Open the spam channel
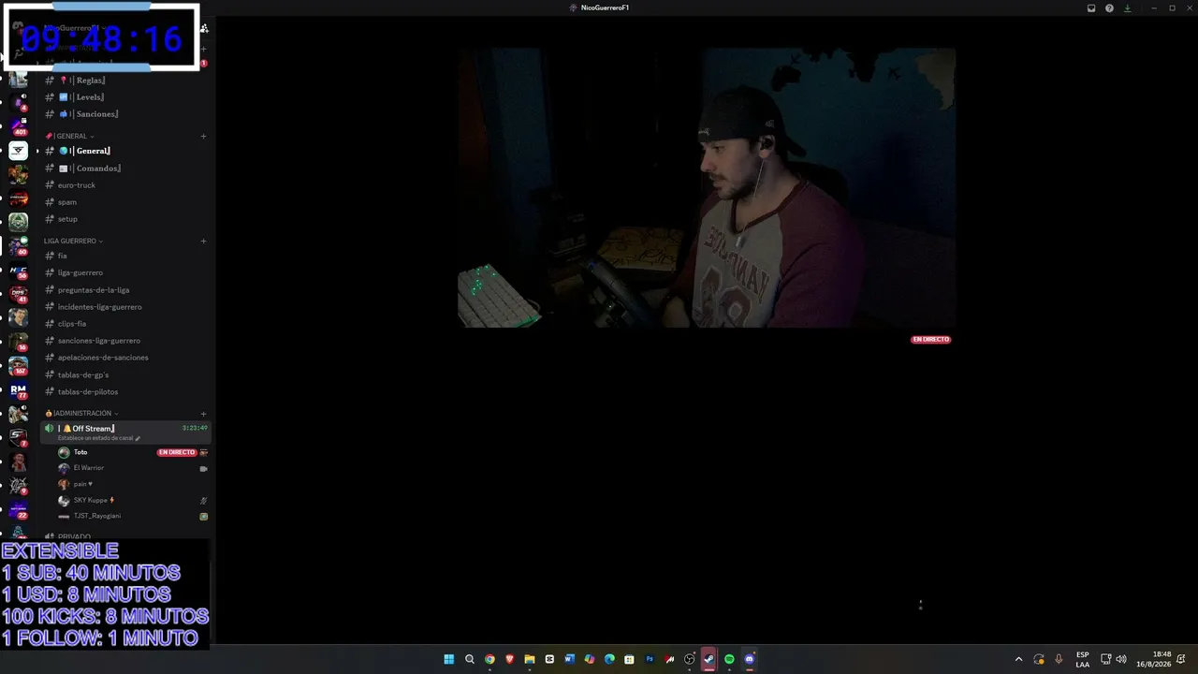Image resolution: width=1198 pixels, height=674 pixels. click(125, 202)
